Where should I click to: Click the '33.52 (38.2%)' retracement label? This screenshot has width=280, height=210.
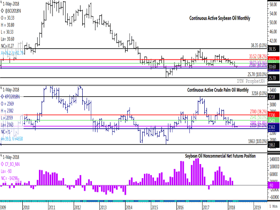258,56
